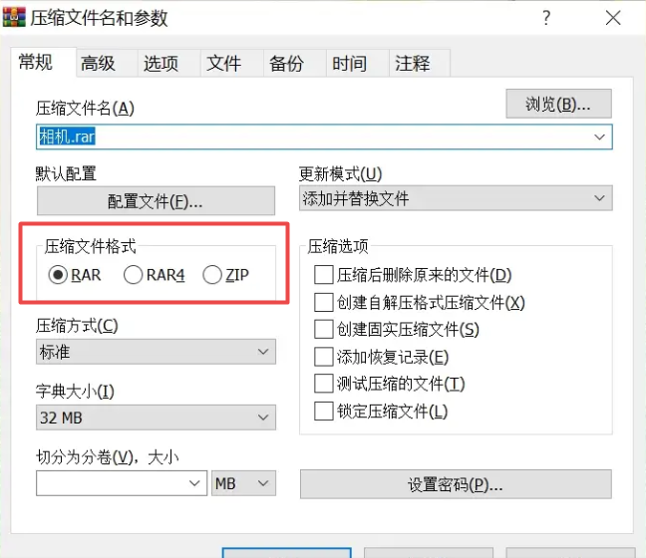Viewport: 646px width, 558px height.
Task: Open the MB unit dropdown
Action: (x=243, y=483)
